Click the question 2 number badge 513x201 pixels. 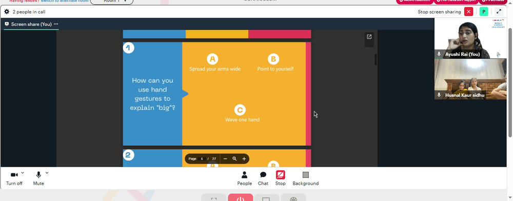tap(128, 155)
